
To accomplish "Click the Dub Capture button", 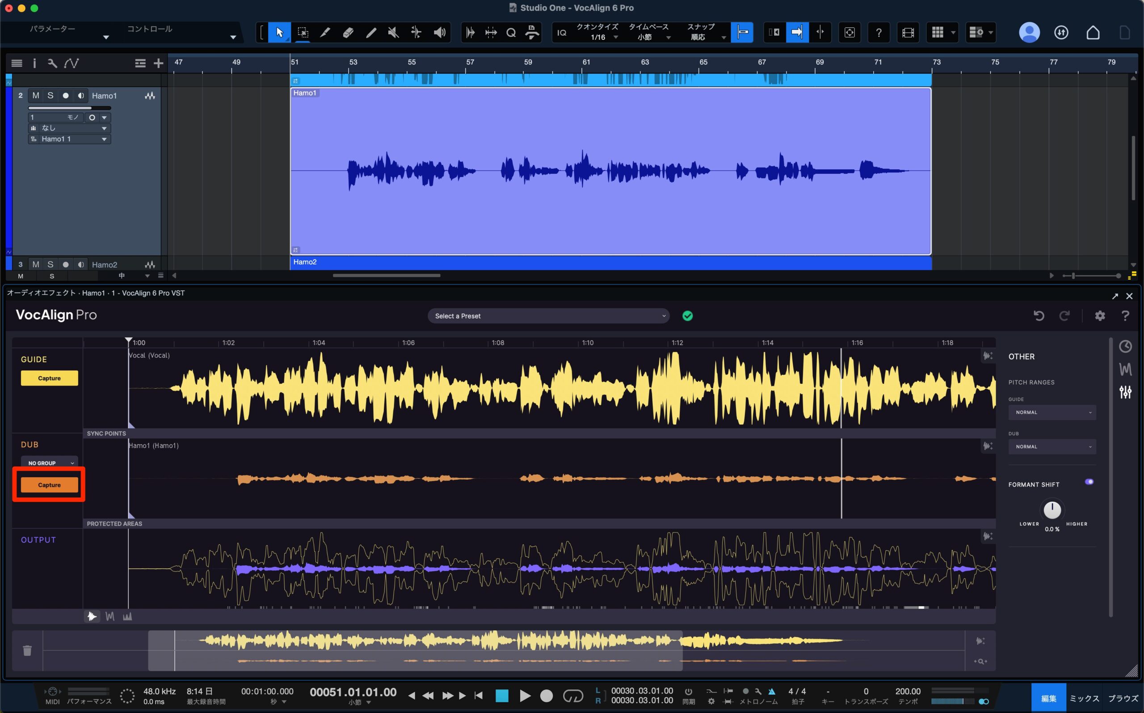I will (x=49, y=485).
